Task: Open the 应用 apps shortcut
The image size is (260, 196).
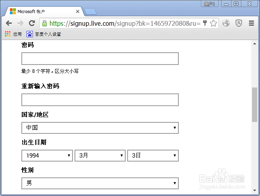Action: 13,34
